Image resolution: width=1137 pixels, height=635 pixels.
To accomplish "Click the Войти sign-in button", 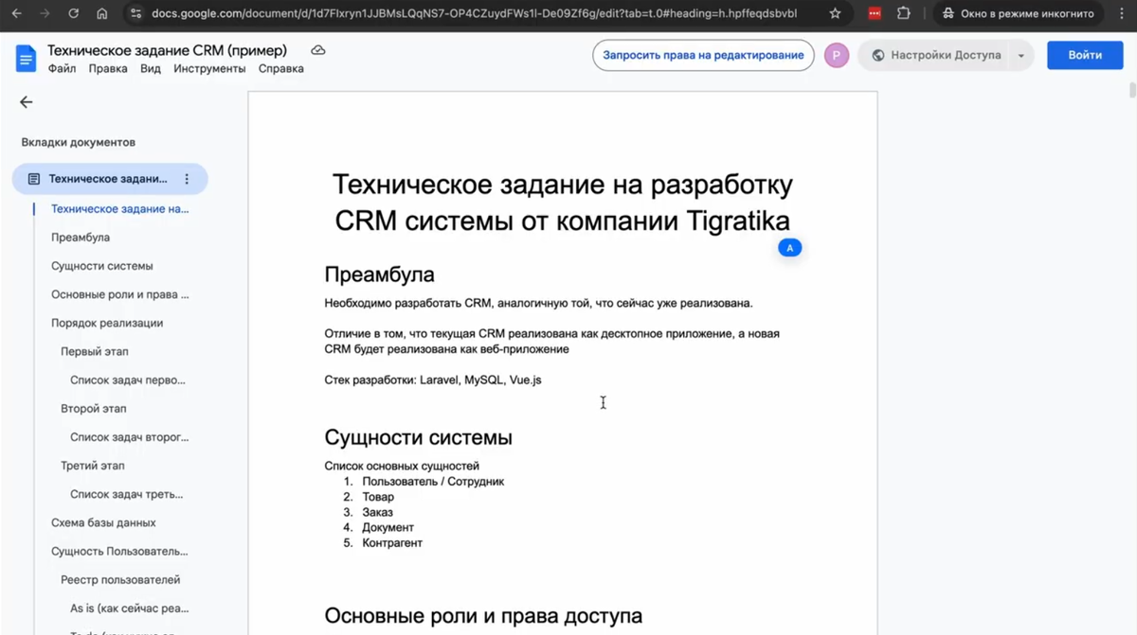I will pos(1085,56).
